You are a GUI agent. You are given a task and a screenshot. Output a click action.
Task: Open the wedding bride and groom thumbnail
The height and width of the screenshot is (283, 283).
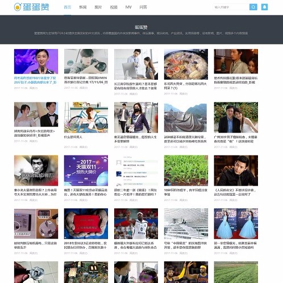click(x=36, y=114)
